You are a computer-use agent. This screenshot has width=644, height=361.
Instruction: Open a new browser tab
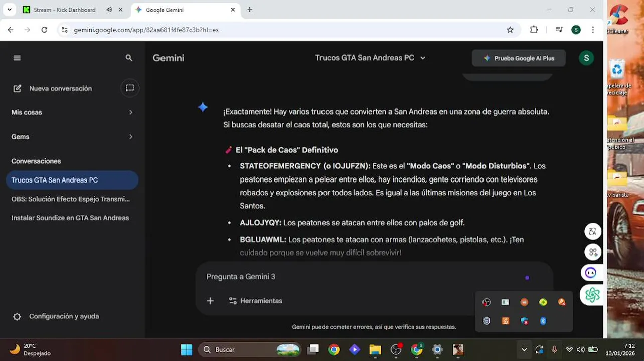[250, 10]
